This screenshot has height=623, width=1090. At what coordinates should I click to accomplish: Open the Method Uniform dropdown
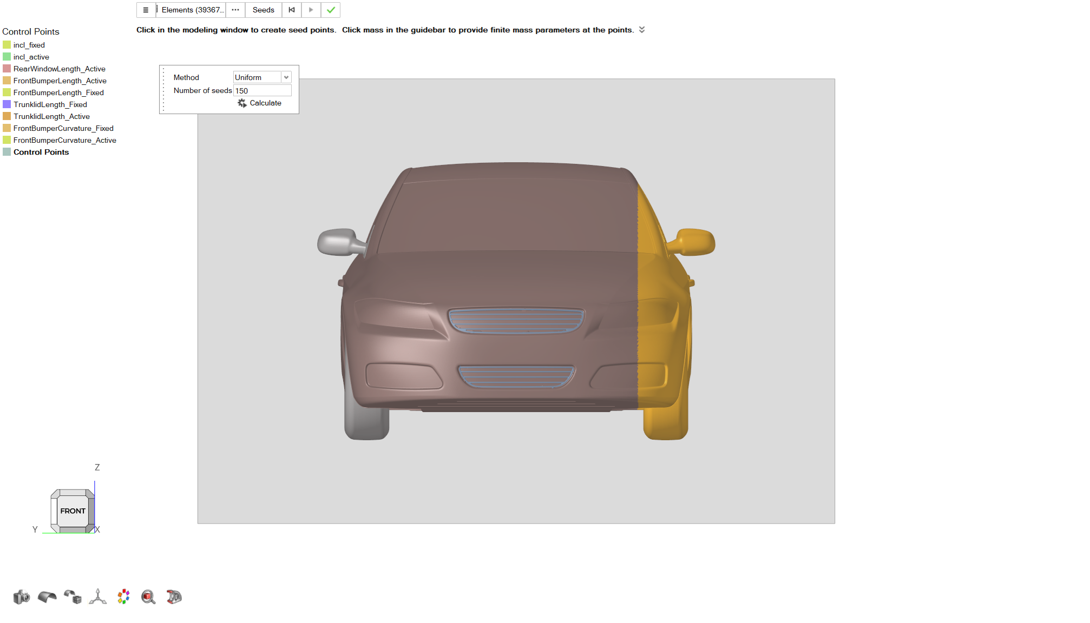point(286,77)
